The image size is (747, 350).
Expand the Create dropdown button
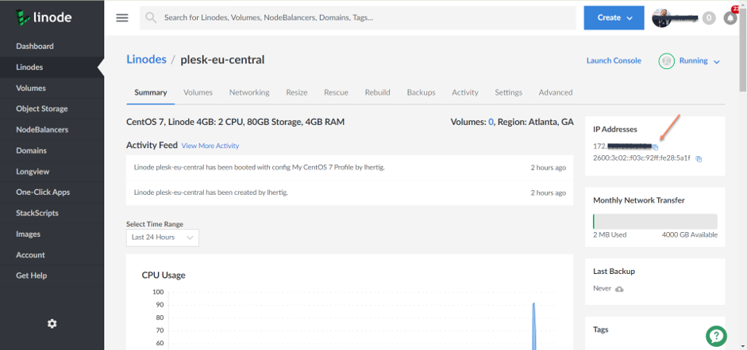pos(614,17)
